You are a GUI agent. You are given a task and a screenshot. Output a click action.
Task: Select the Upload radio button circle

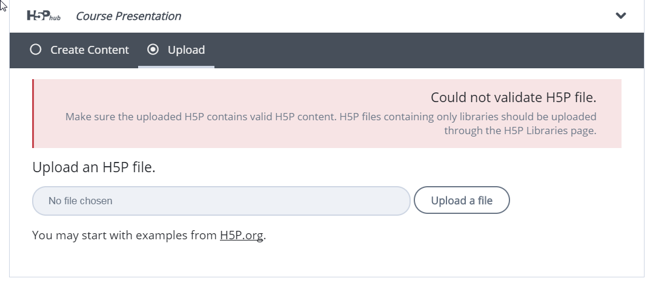pyautogui.click(x=153, y=50)
